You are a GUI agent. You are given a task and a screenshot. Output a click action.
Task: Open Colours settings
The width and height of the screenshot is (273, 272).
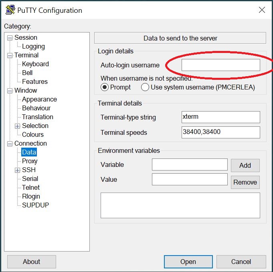point(33,134)
